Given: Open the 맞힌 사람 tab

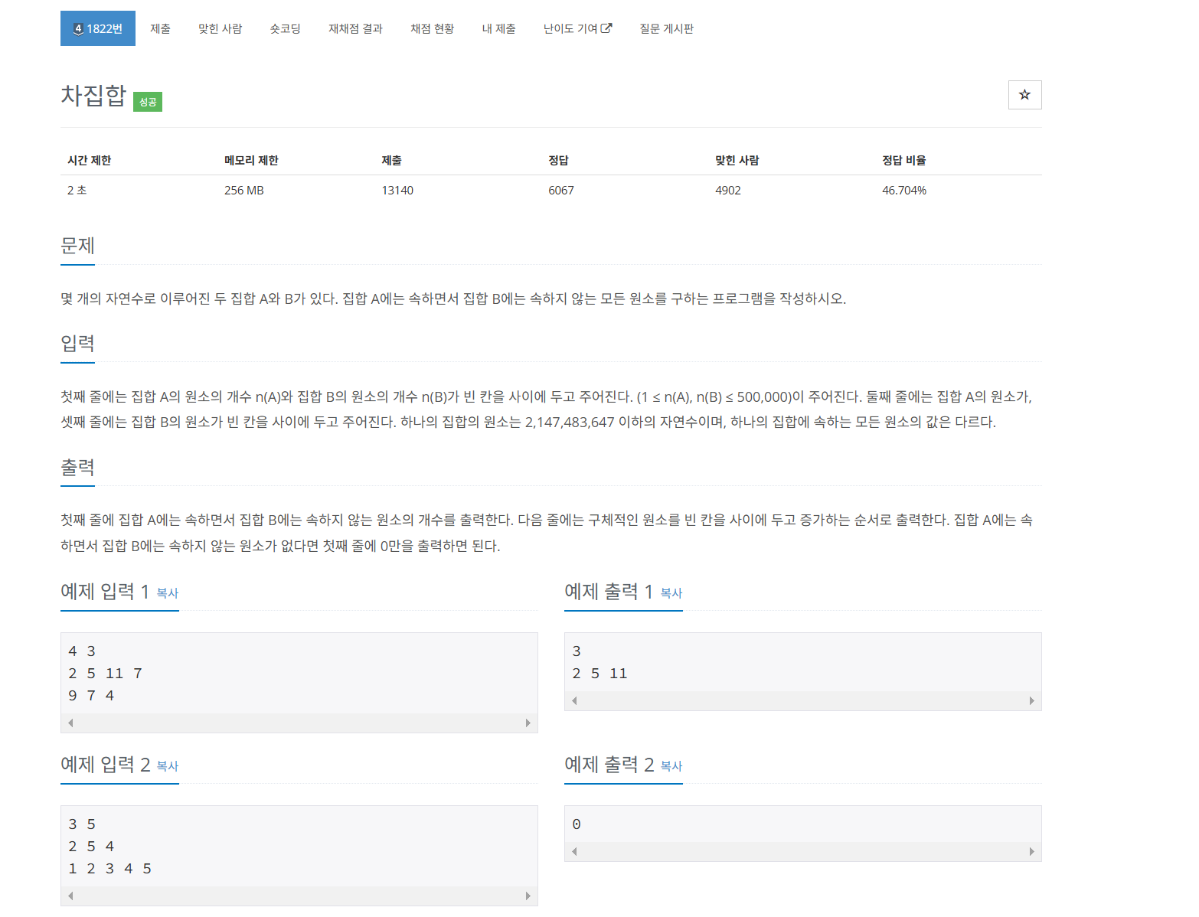Looking at the screenshot, I should point(220,28).
